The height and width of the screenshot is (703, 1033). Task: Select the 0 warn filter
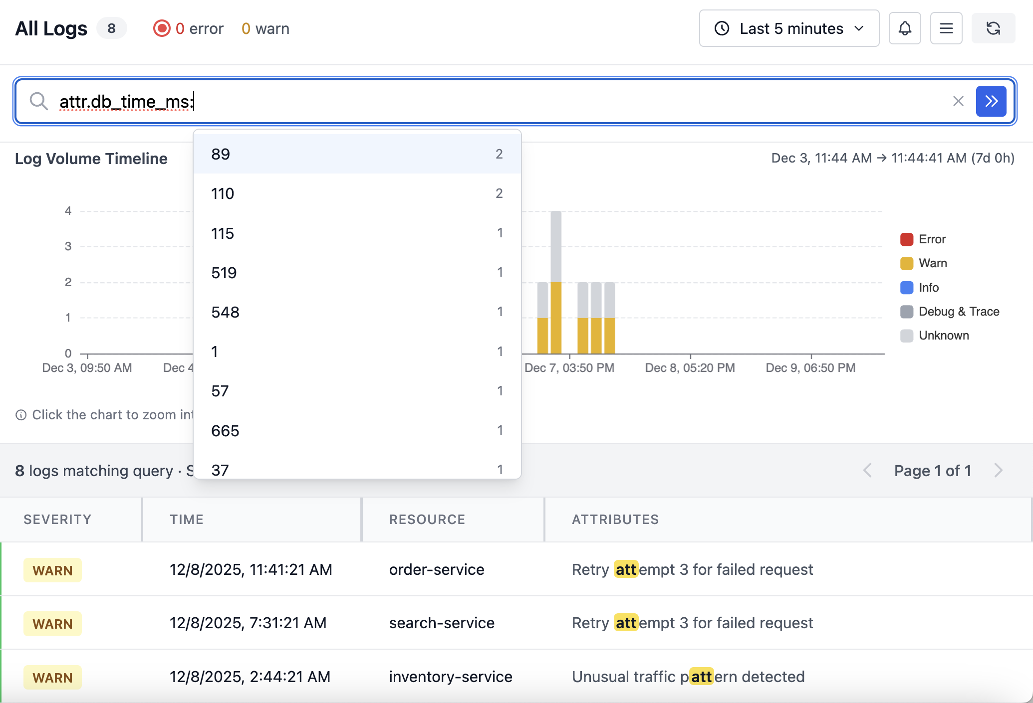point(265,28)
